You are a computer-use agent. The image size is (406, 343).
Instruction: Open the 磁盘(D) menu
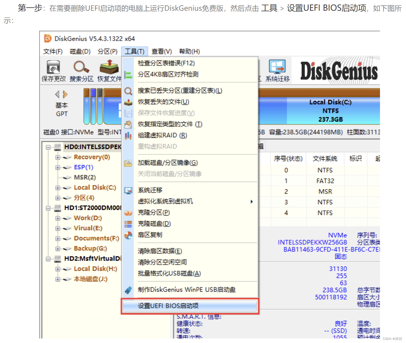click(x=80, y=51)
